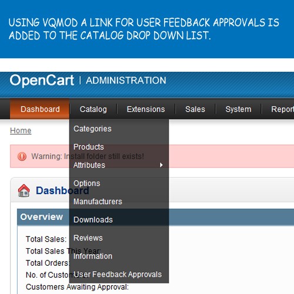Click Customers Awaiting Approval label

tap(77, 287)
